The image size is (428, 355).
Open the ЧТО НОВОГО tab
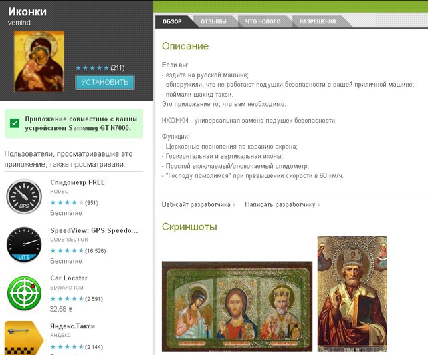tap(263, 21)
